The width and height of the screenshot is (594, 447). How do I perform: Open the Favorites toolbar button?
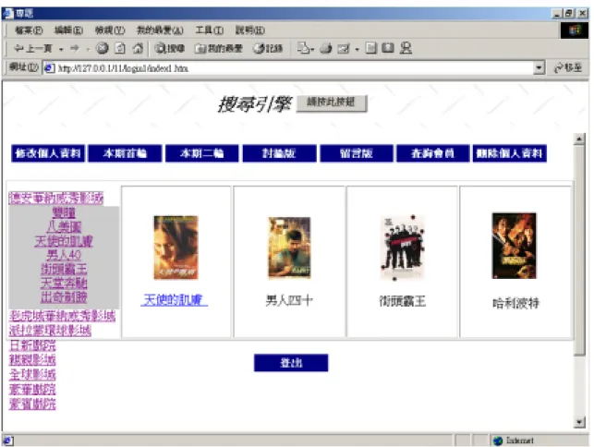pyautogui.click(x=219, y=49)
